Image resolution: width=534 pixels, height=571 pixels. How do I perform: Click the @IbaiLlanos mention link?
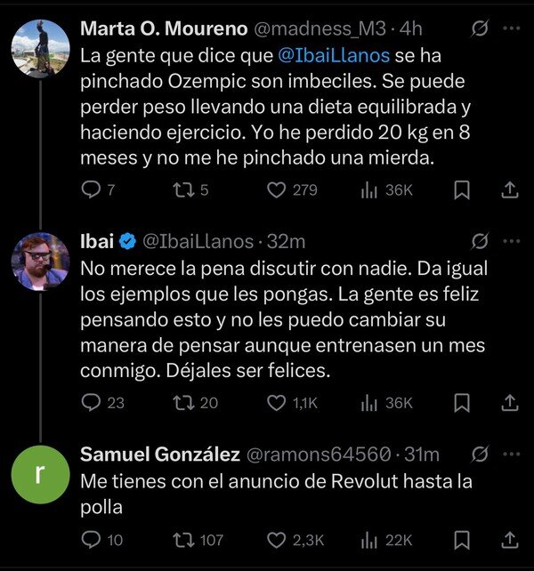point(333,54)
